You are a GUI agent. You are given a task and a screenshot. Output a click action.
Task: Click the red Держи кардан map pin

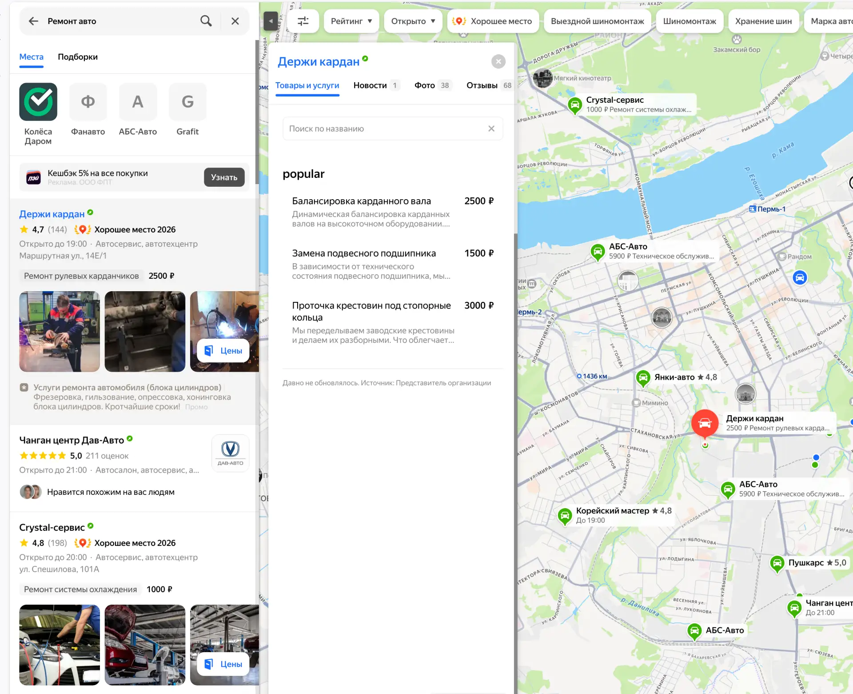[705, 424]
